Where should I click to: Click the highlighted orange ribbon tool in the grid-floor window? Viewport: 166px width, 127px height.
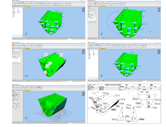pos(39,87)
